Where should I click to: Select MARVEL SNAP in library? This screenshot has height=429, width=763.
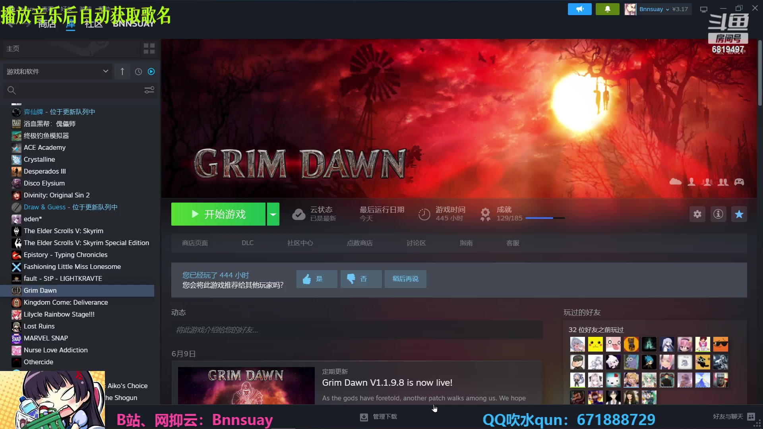click(x=46, y=338)
